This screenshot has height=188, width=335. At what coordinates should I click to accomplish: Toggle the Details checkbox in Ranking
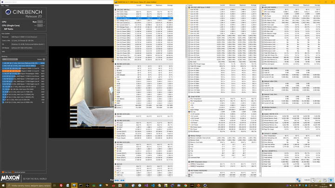tap(44, 59)
